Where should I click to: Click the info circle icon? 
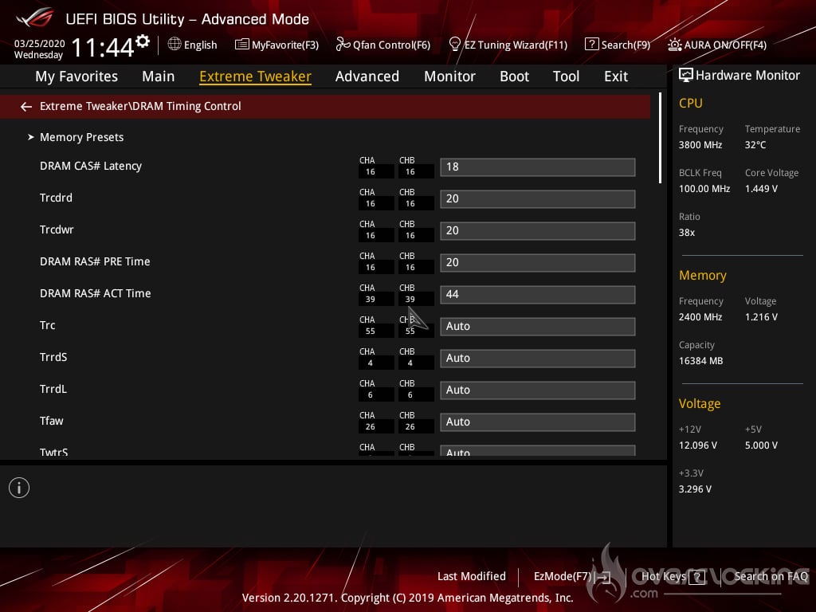tap(19, 488)
